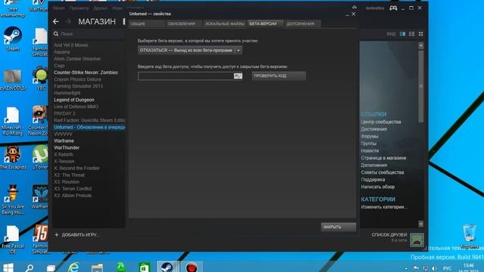Click the РУС language indicator in tray
This screenshot has height=272, width=484.
(x=447, y=269)
